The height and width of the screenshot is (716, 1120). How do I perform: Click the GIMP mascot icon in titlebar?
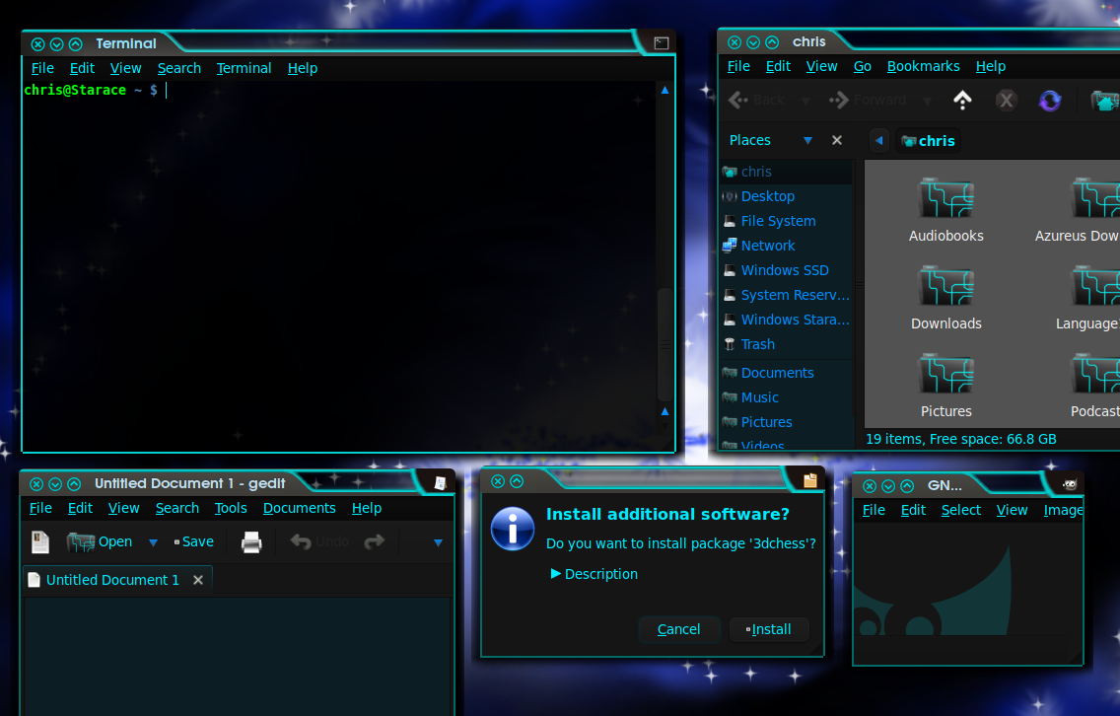point(1070,484)
